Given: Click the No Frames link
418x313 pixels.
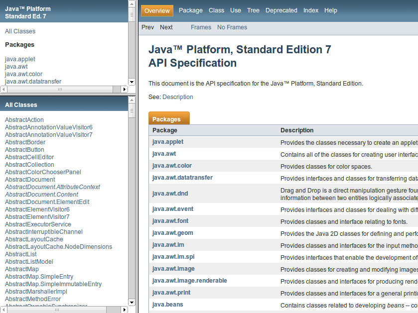Looking at the screenshot, I should pyautogui.click(x=232, y=27).
